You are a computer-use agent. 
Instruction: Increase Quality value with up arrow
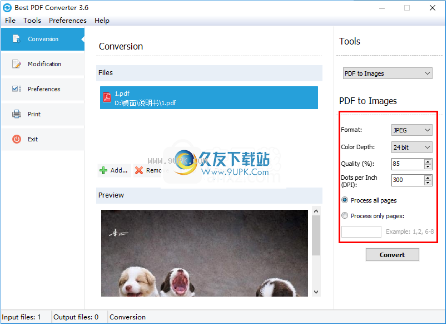(x=428, y=161)
